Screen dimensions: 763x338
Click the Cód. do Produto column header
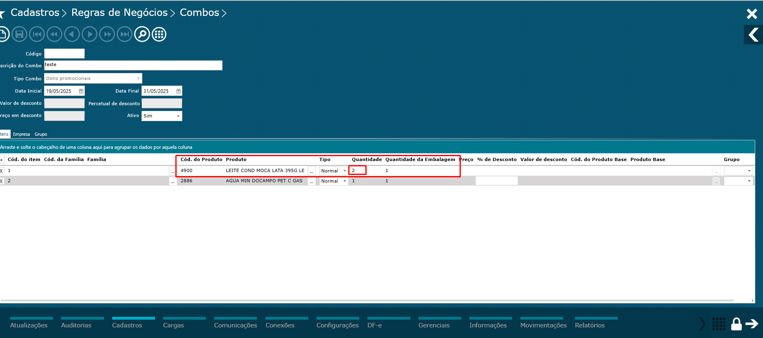(201, 159)
